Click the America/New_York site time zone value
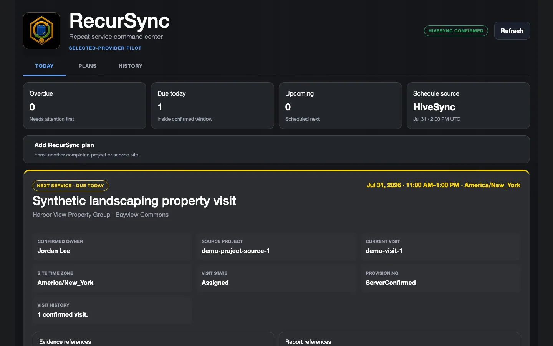553x346 pixels. click(65, 283)
